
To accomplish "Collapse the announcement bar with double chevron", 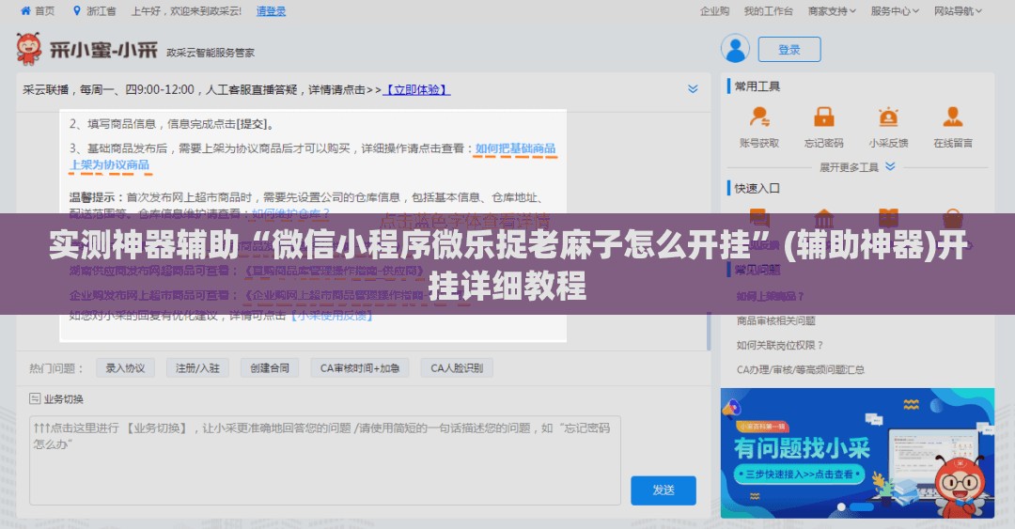I will coord(693,89).
